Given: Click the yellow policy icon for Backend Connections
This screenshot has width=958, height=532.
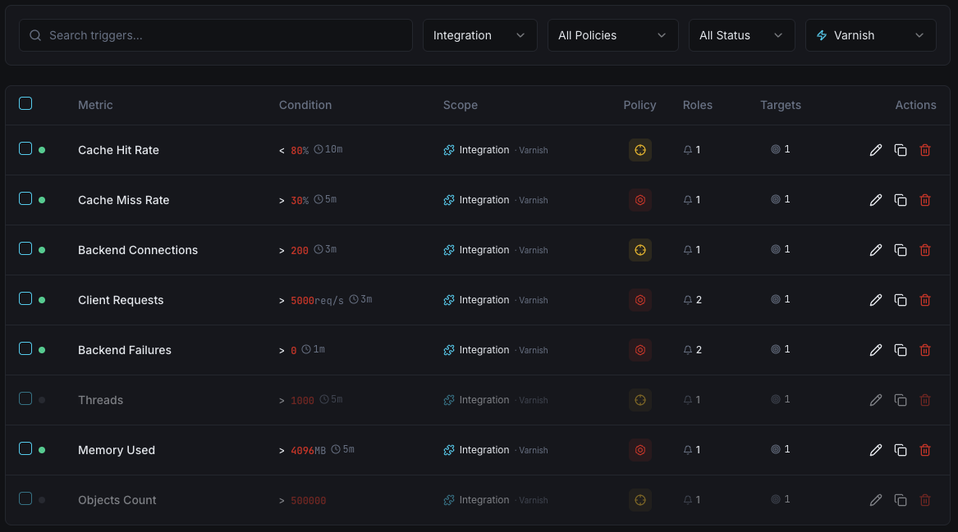Looking at the screenshot, I should click(640, 250).
